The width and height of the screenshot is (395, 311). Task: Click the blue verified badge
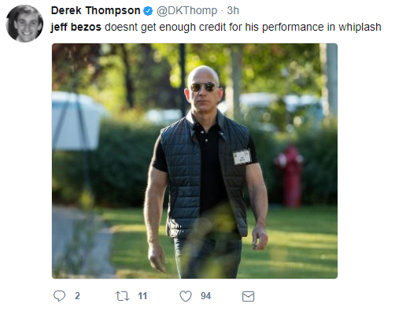point(148,11)
